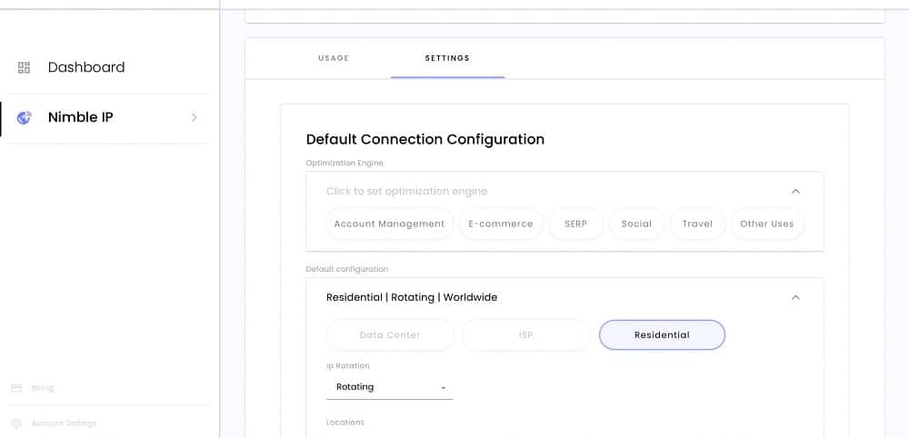This screenshot has height=438, width=909.
Task: Click the Default configuration label
Action: pos(346,269)
